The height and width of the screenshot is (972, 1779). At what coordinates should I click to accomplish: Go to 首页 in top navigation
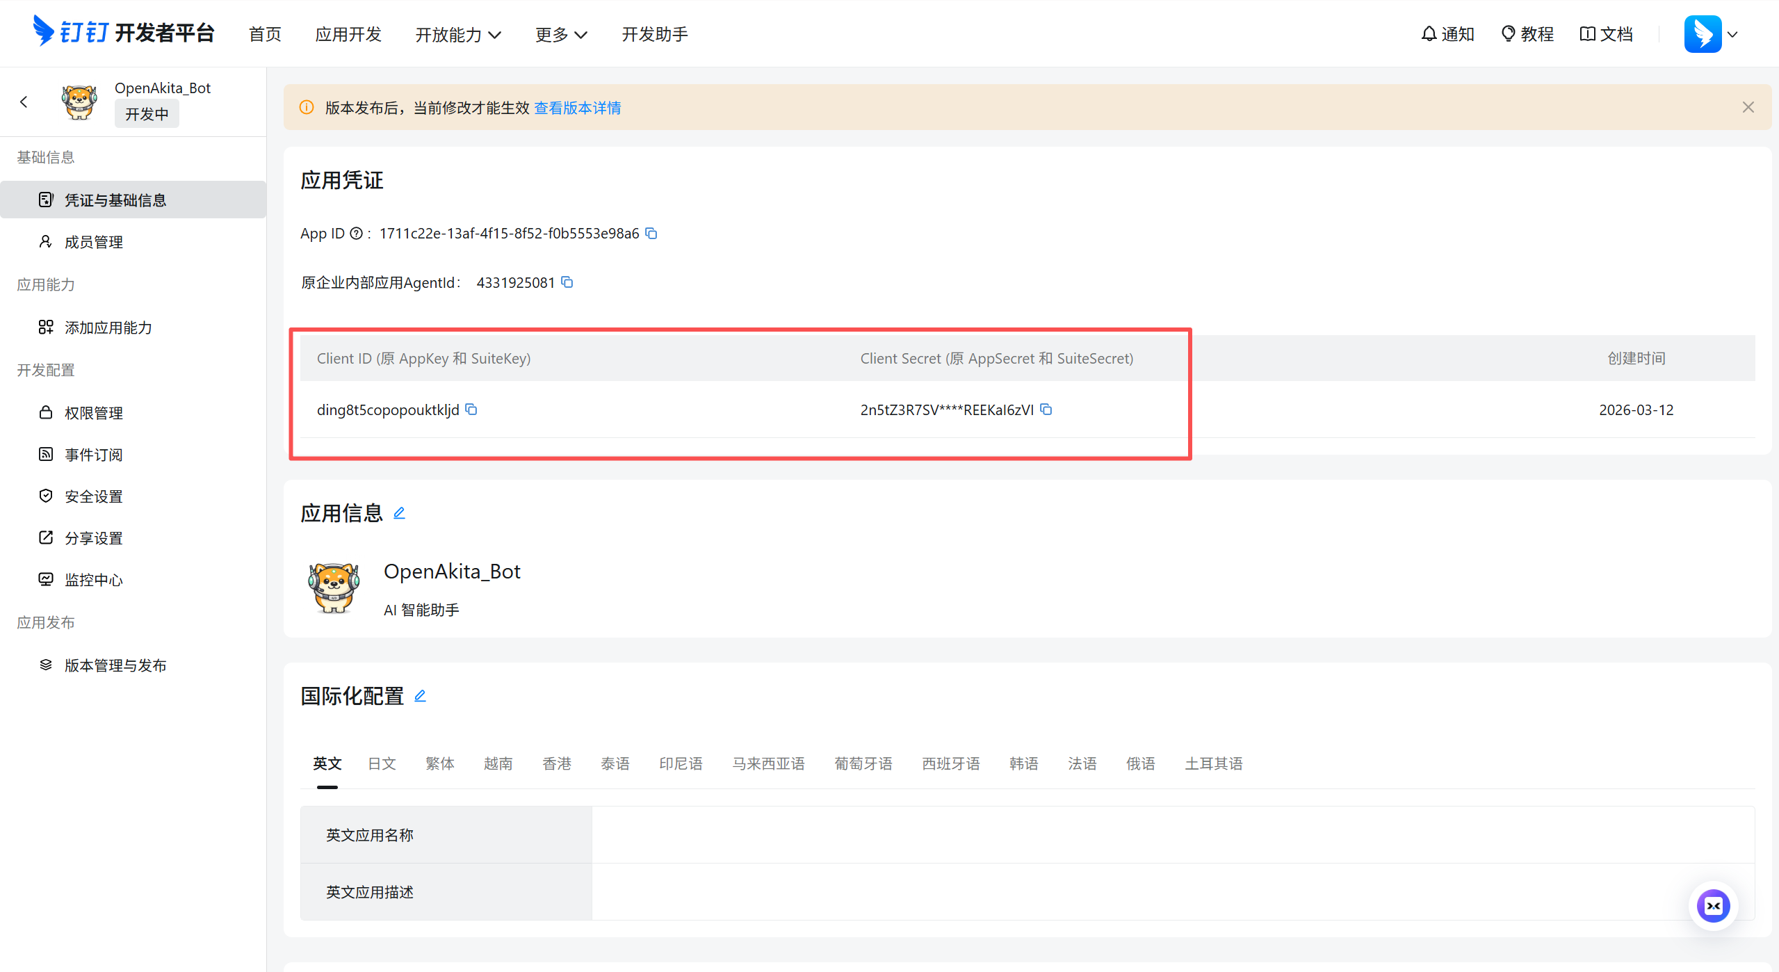(265, 34)
